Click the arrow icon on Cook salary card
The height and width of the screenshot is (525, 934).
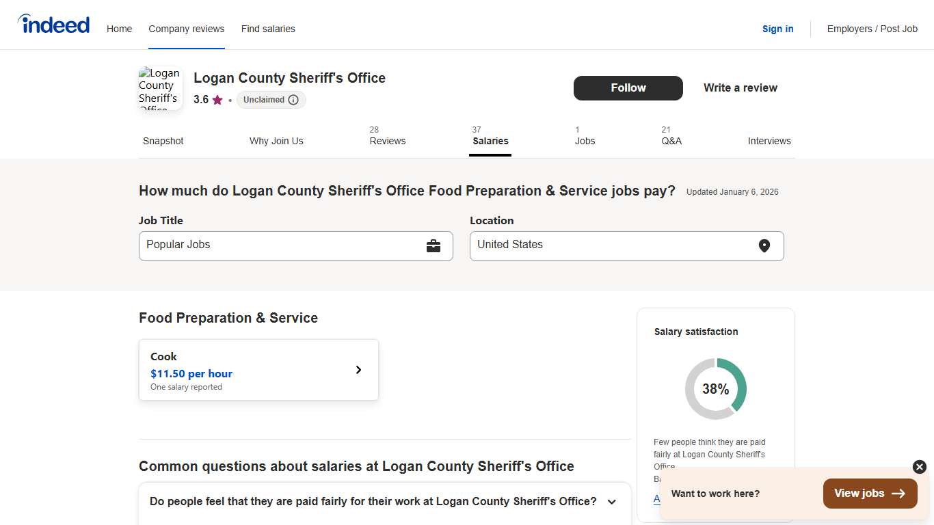tap(358, 369)
